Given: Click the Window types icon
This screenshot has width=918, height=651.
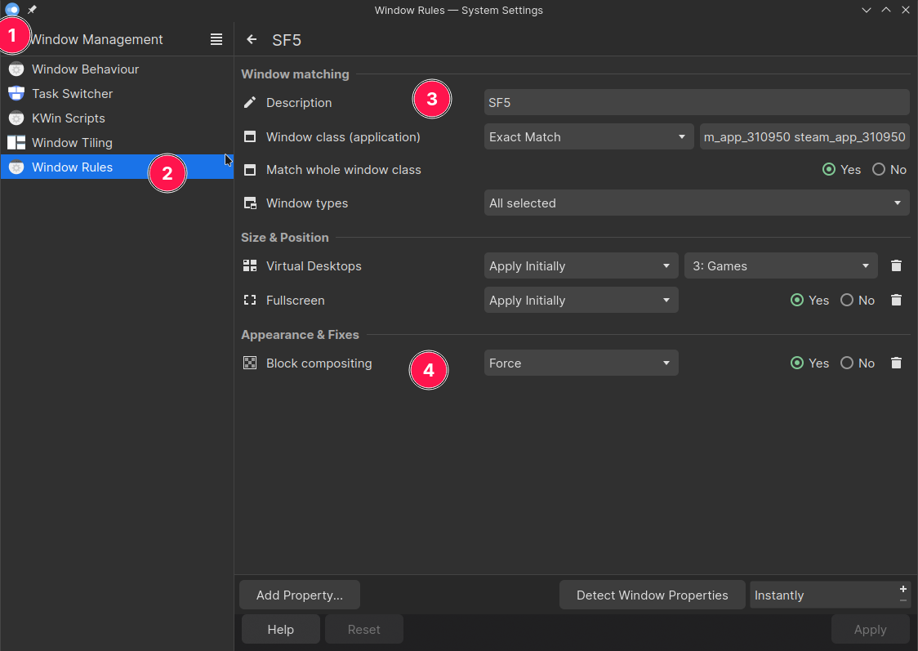Looking at the screenshot, I should pyautogui.click(x=250, y=203).
